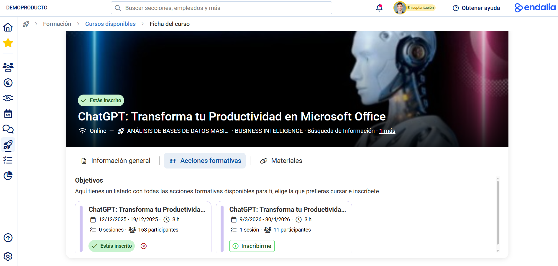Screen dimensions: 558x266
Task: Click '0 sesiones' text
Action: tap(111, 230)
